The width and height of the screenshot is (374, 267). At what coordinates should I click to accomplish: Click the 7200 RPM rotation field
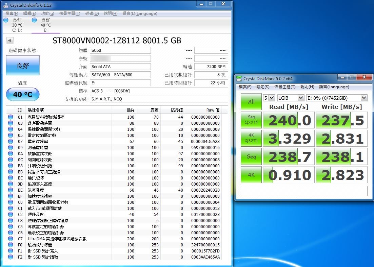pos(211,67)
